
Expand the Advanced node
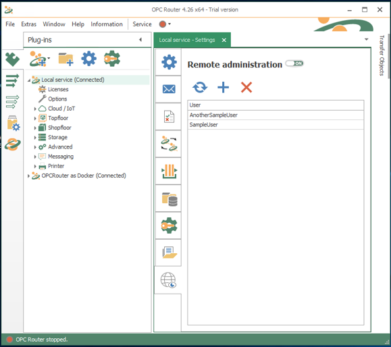[x=35, y=147]
